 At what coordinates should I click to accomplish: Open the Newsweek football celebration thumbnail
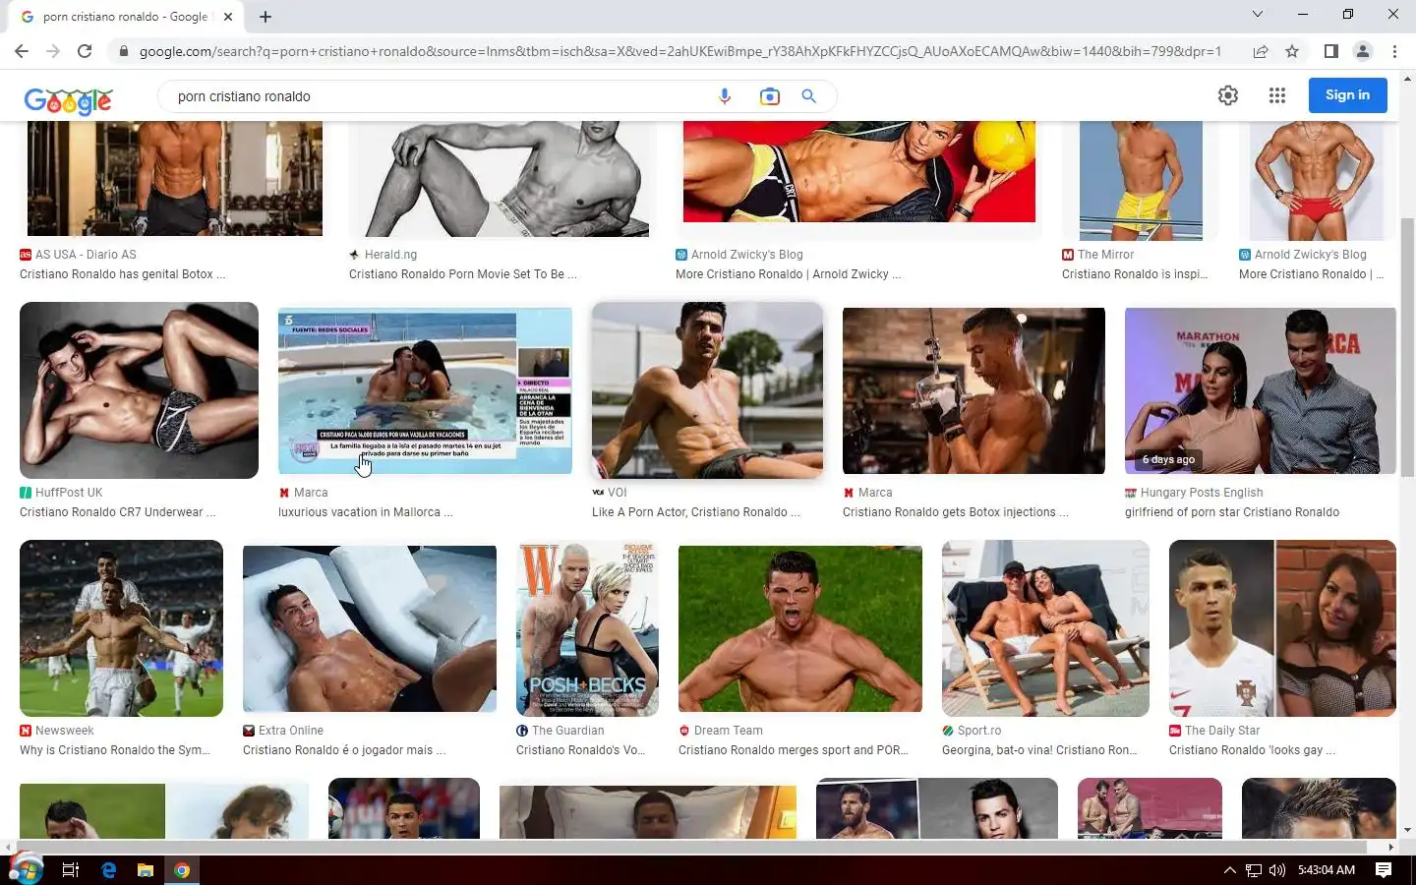pos(121,628)
